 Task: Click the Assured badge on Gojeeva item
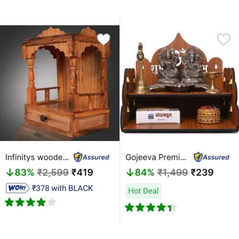click(x=211, y=157)
